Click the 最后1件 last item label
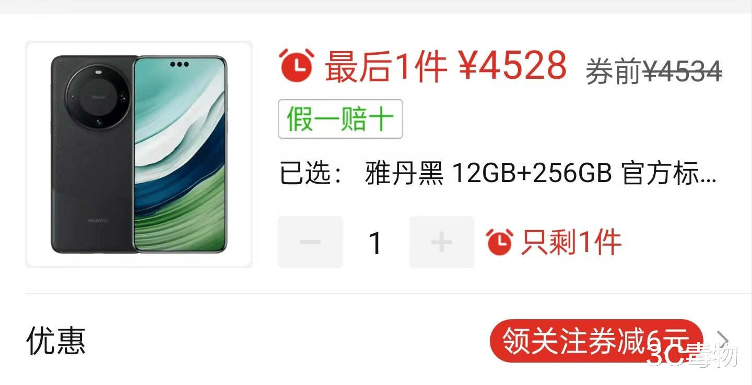This screenshot has width=752, height=385. pyautogui.click(x=385, y=66)
